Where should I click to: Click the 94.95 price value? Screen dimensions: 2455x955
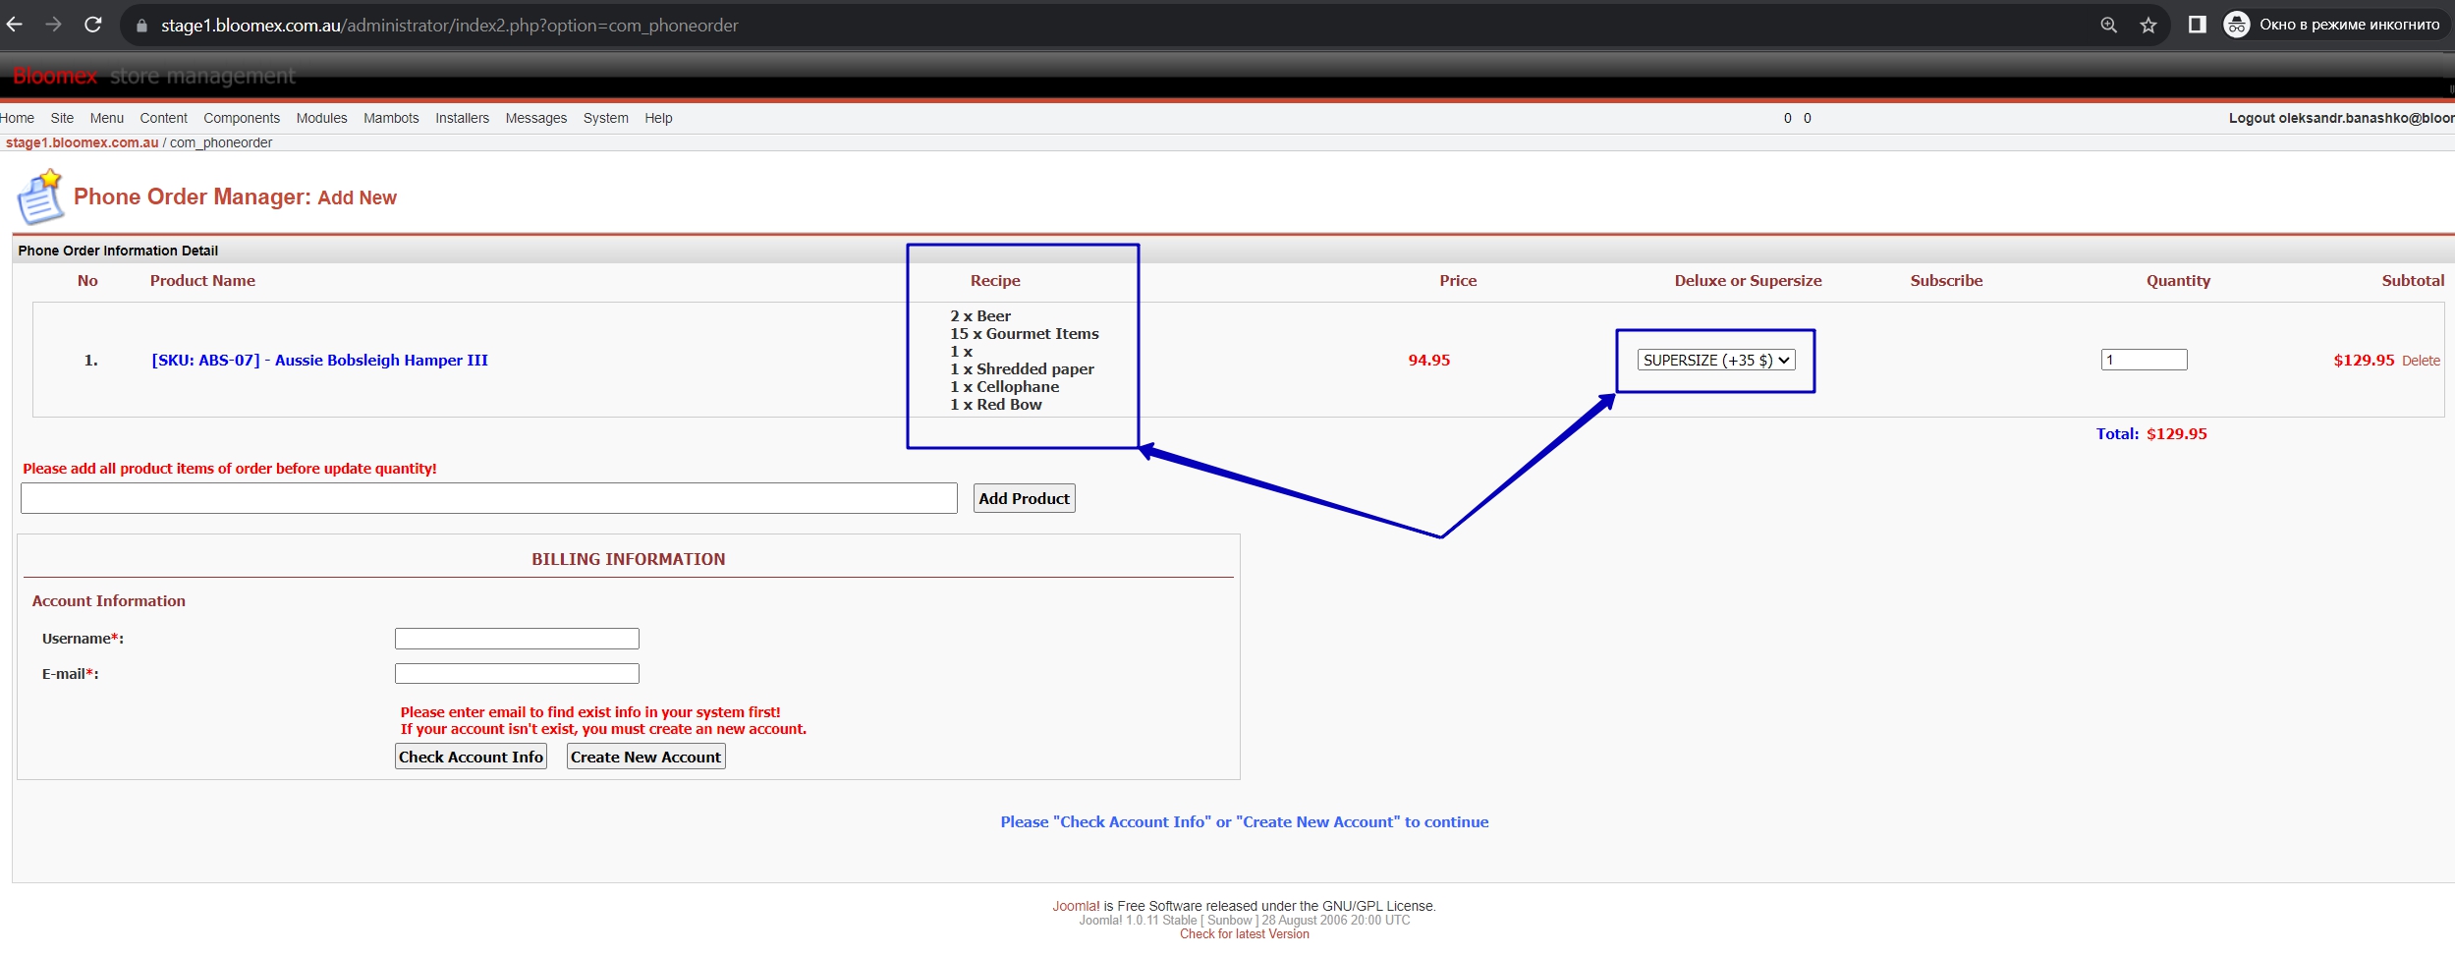coord(1428,360)
